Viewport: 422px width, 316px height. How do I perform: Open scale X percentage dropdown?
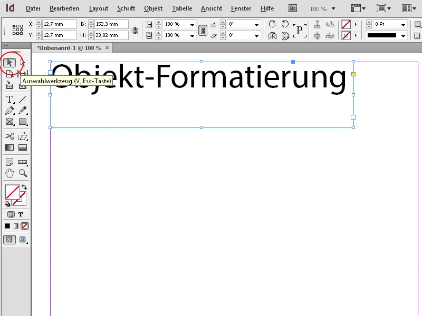coord(192,25)
